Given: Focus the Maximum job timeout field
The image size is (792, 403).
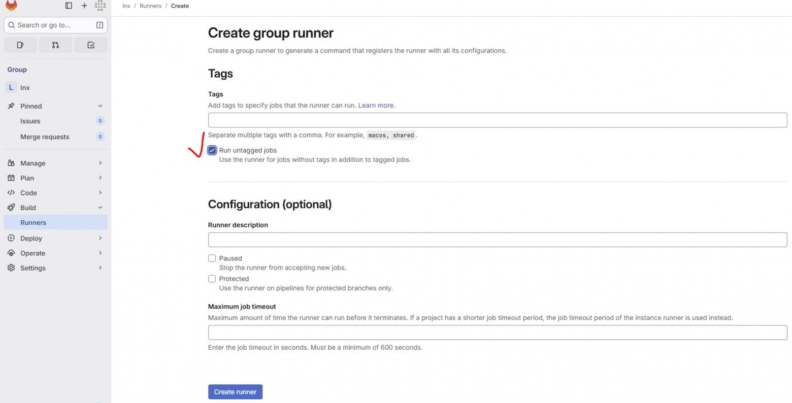Looking at the screenshot, I should pos(497,332).
